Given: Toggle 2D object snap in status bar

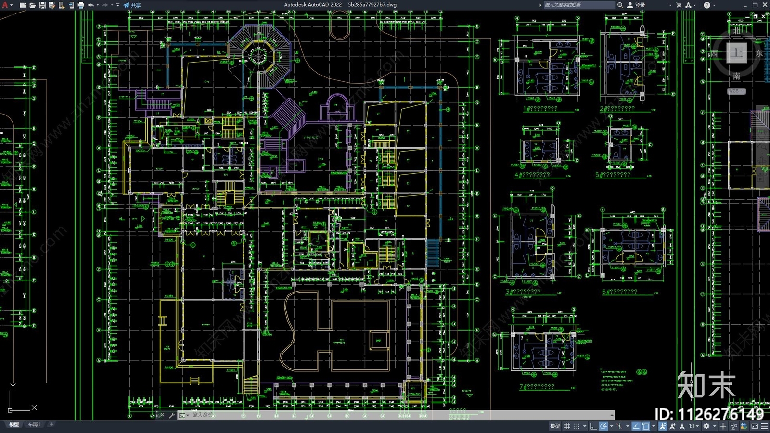Looking at the screenshot, I should tap(645, 426).
